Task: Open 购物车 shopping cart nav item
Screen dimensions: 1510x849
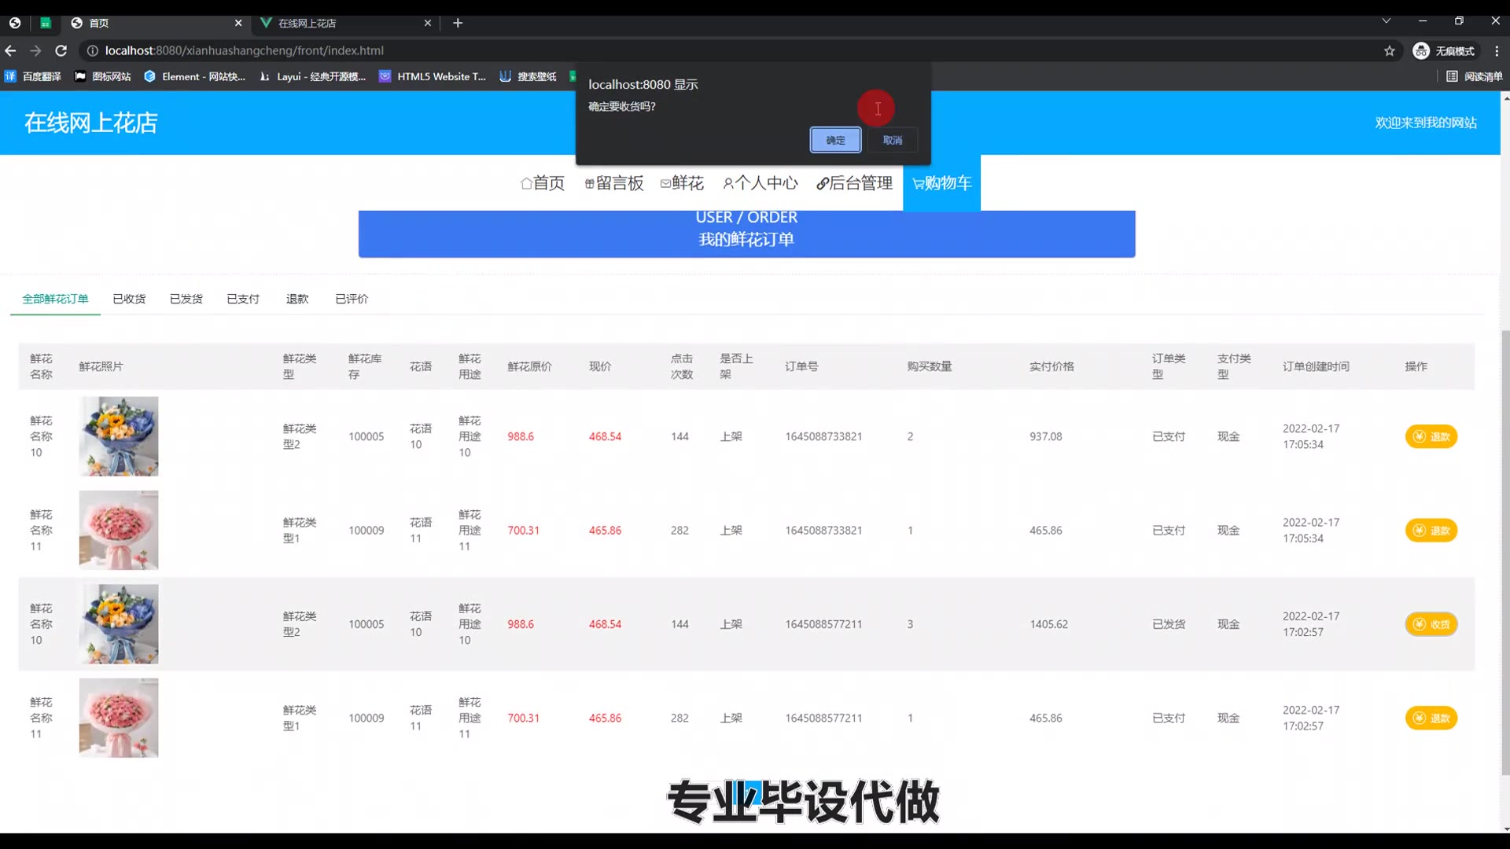Action: (941, 183)
